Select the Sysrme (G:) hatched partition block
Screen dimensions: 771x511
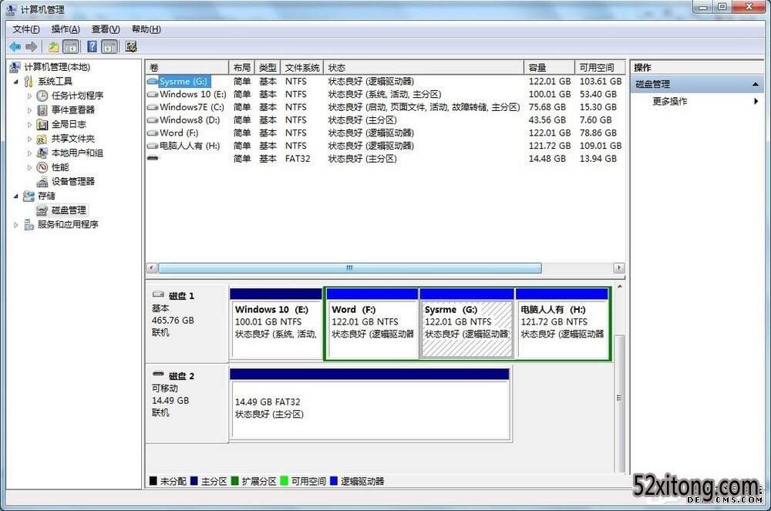coord(466,324)
